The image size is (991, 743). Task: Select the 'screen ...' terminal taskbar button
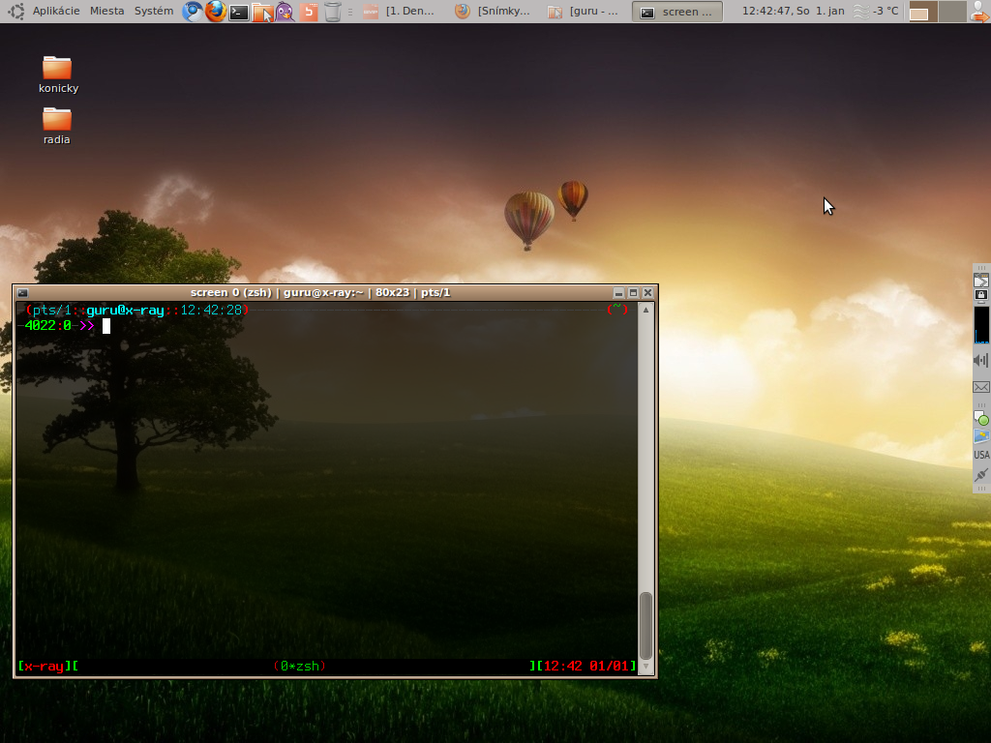click(x=676, y=12)
